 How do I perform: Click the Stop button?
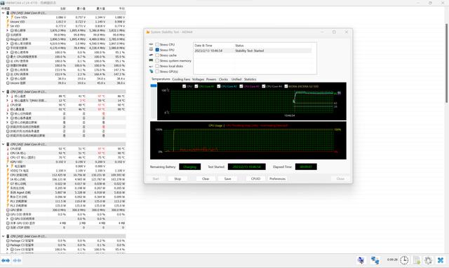click(x=177, y=178)
